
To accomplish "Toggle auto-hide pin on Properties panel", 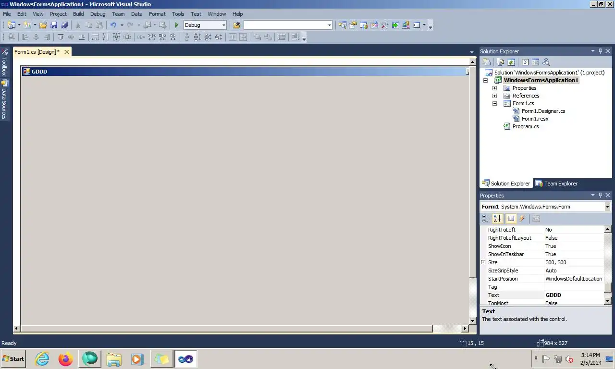I will point(600,195).
